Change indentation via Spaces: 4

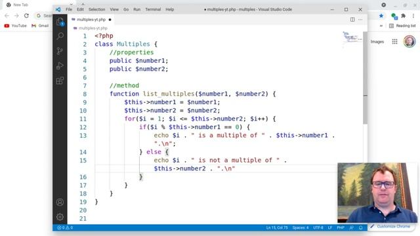click(x=301, y=227)
